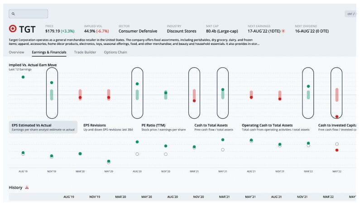This screenshot has width=360, height=206.
Task: Select the EPS Estimated Vs Actual metric
Action: point(43,127)
